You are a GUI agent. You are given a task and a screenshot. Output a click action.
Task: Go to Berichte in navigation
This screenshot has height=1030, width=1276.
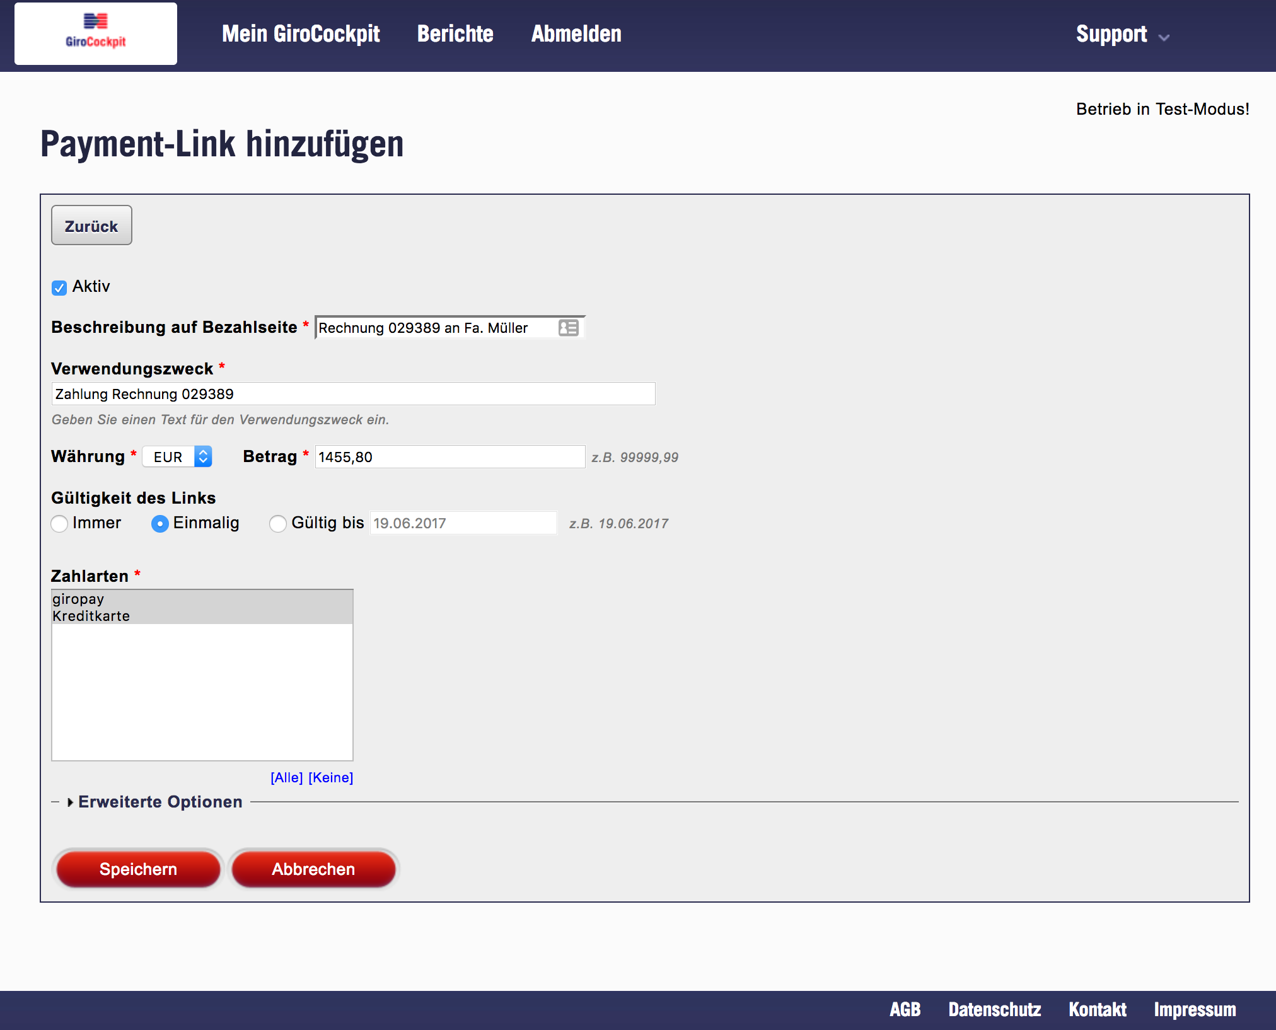coord(455,34)
